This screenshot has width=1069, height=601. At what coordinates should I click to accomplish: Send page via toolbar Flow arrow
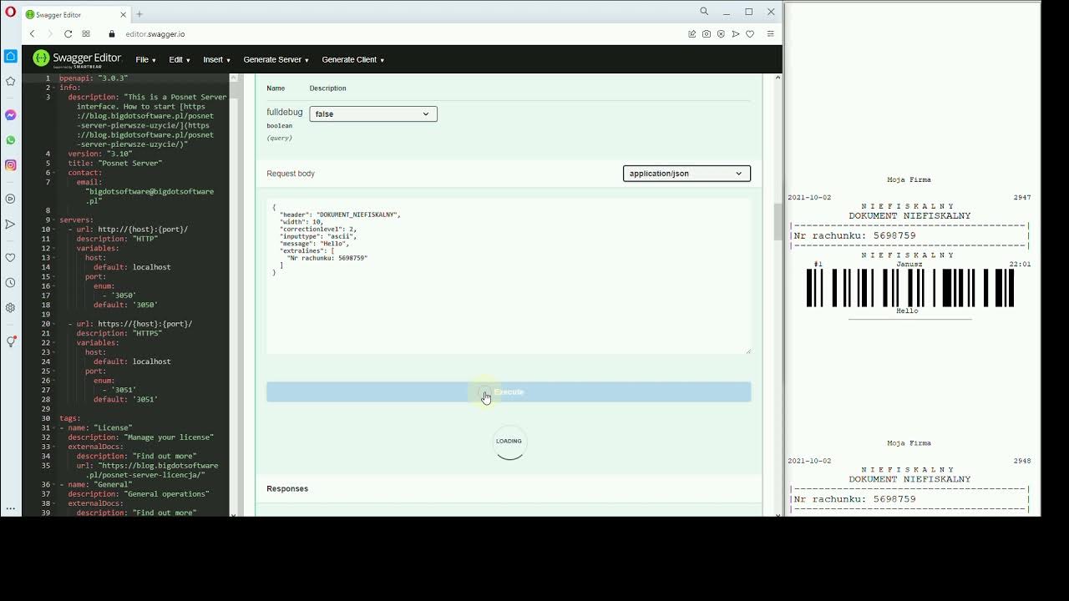coord(736,34)
